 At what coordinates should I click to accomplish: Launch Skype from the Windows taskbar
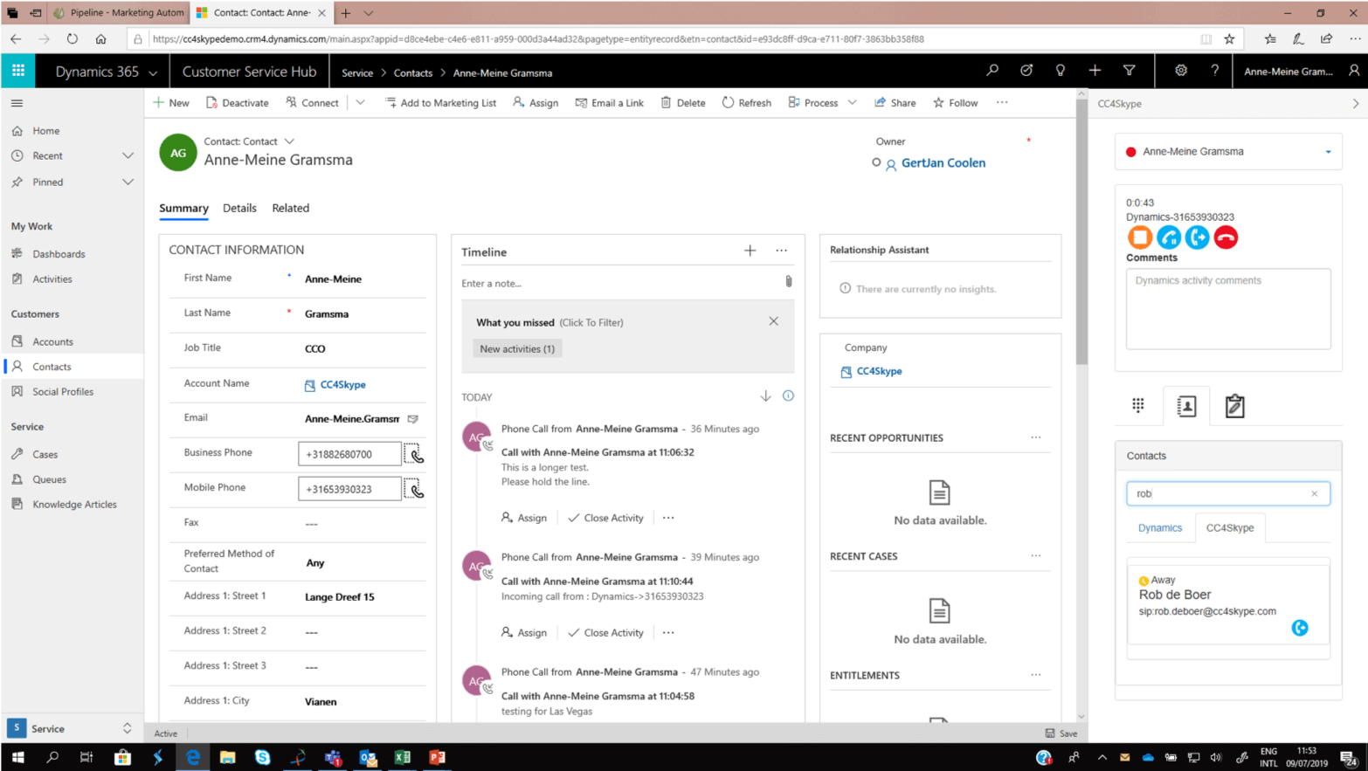pyautogui.click(x=262, y=757)
